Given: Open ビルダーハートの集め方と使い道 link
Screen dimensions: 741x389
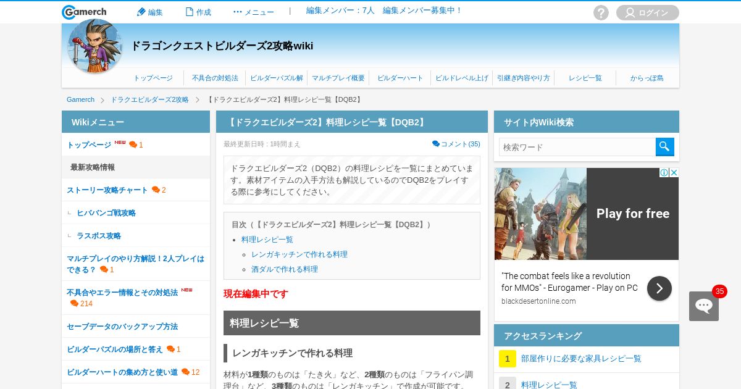Looking at the screenshot, I should (122, 372).
